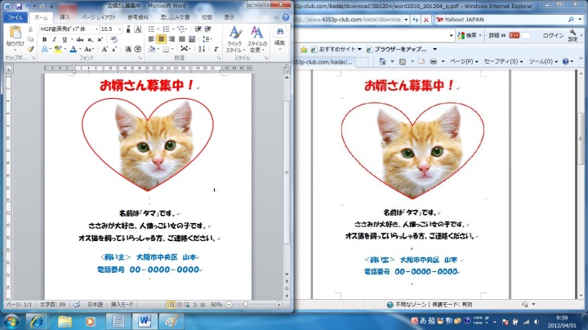This screenshot has width=588, height=330.
Task: Open the font name dropdown
Action: coord(95,29)
